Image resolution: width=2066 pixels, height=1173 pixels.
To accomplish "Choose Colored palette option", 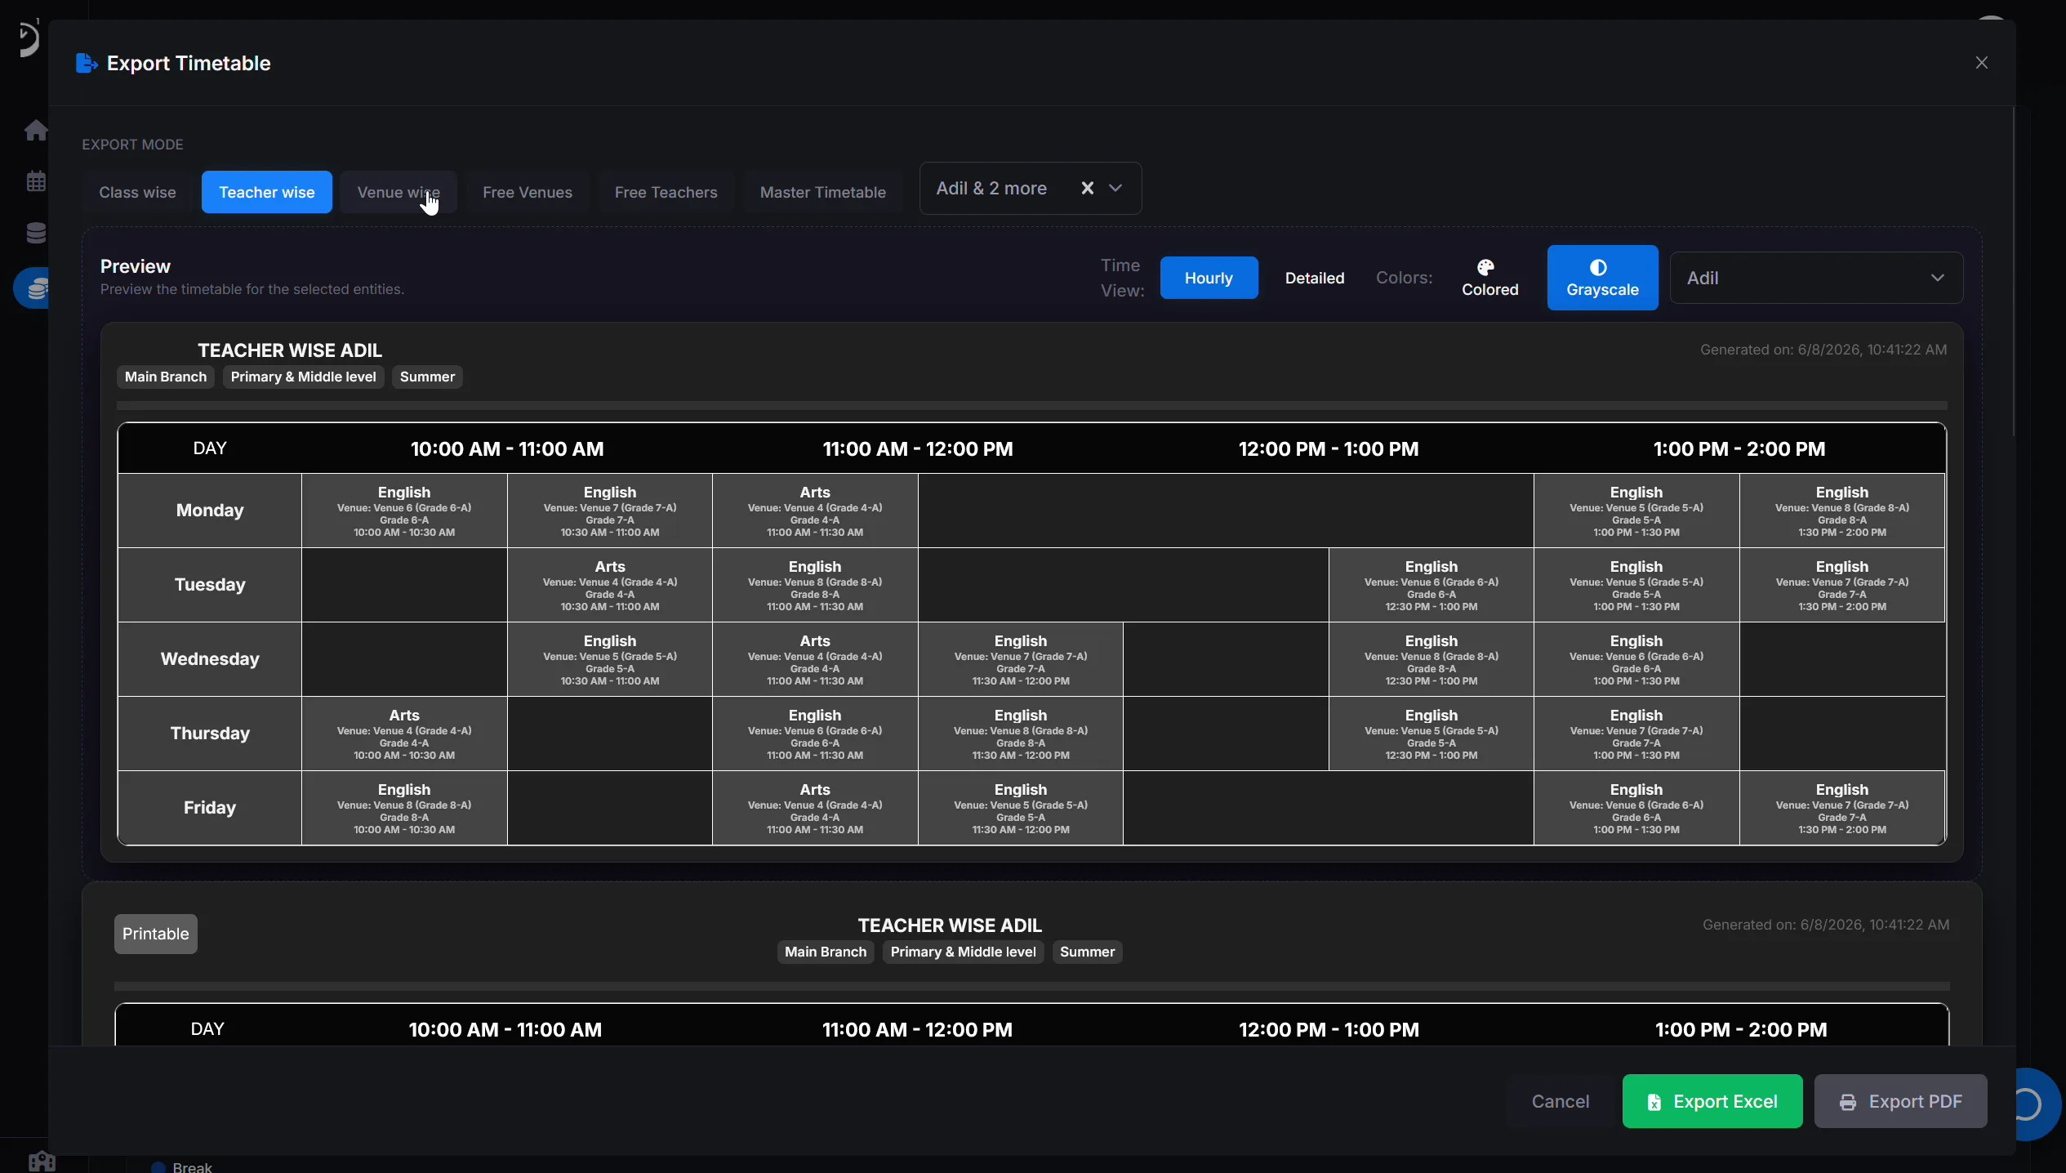I will click(1489, 278).
